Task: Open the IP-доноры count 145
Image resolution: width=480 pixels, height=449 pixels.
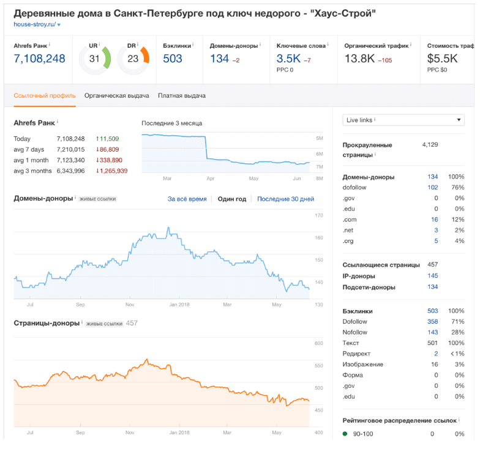Action: [432, 276]
